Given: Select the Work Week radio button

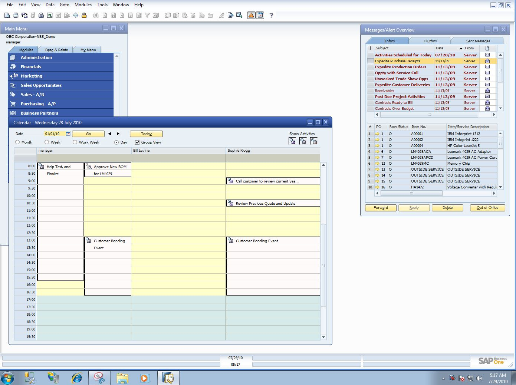Looking at the screenshot, I should [x=75, y=142].
